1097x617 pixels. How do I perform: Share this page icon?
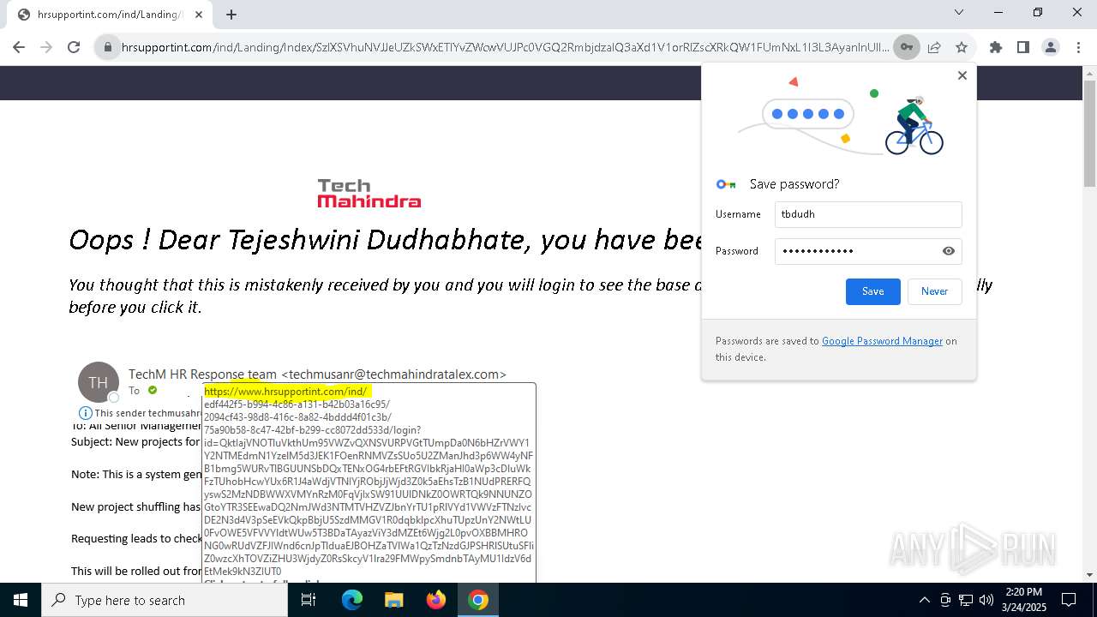[x=934, y=47]
